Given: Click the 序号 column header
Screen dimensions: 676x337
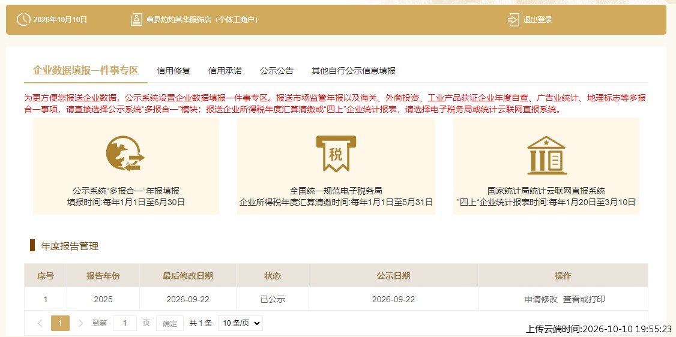Looking at the screenshot, I should click(45, 276).
